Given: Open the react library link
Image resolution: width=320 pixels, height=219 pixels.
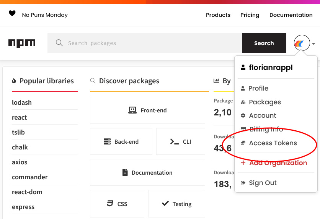Looking at the screenshot, I should click(x=20, y=117).
